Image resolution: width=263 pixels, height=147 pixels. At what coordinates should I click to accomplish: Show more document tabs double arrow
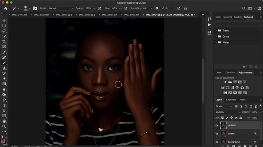click(203, 15)
